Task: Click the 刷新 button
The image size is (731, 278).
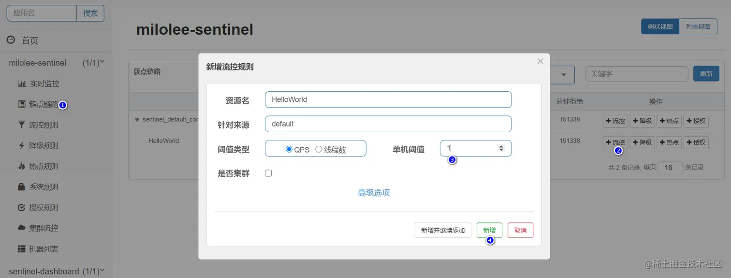Action: point(706,74)
